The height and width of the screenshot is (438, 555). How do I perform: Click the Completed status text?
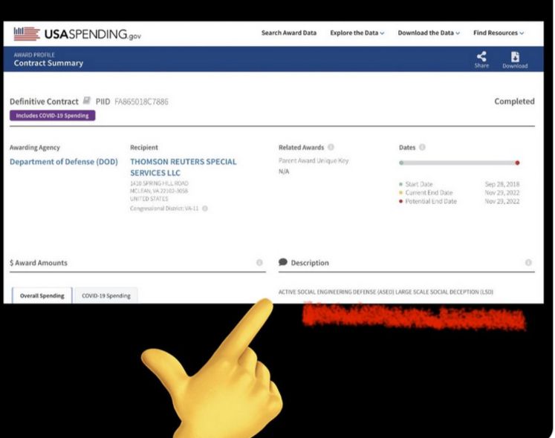pos(514,101)
